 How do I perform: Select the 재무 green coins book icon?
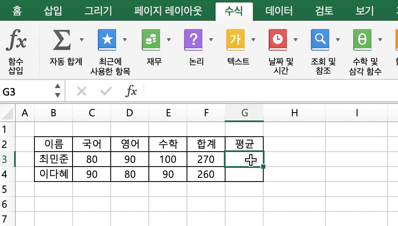[x=151, y=39]
